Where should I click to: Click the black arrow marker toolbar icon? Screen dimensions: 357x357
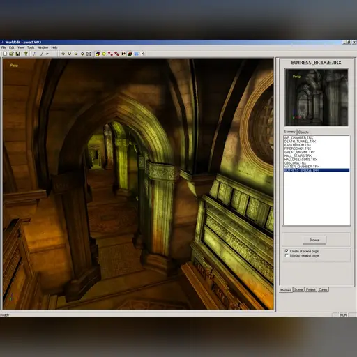pos(123,54)
